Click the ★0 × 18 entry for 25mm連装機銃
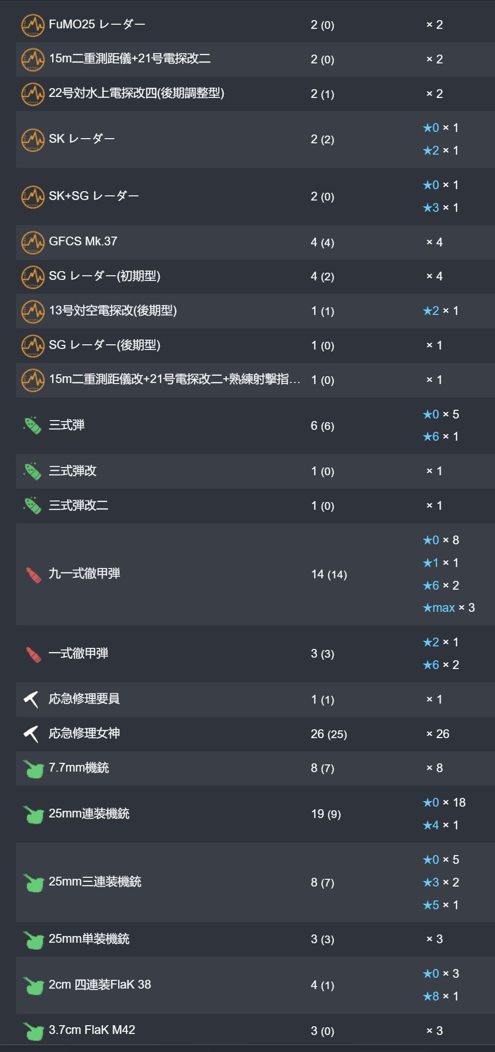Image resolution: width=495 pixels, height=1052 pixels. click(444, 803)
